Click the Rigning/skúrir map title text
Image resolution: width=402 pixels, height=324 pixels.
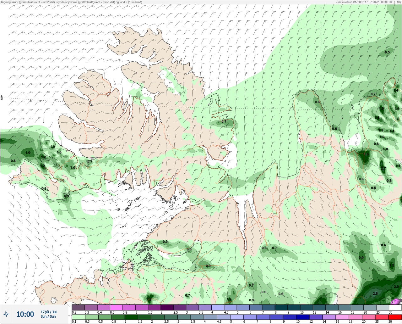tap(71, 2)
